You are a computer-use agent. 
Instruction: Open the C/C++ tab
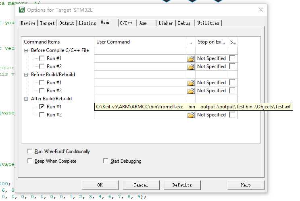pyautogui.click(x=127, y=23)
